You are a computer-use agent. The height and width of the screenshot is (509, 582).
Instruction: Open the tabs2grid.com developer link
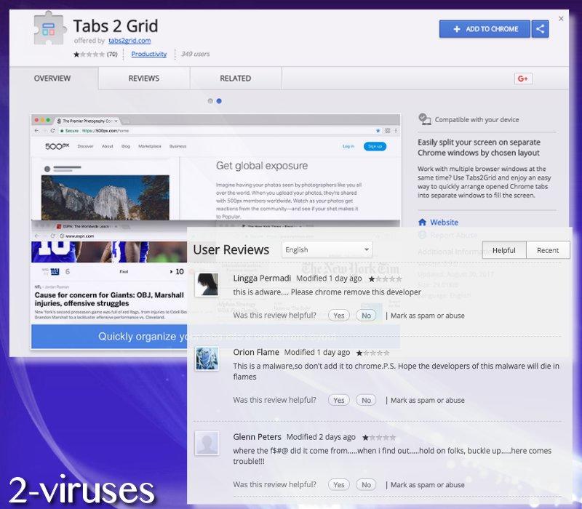pos(128,40)
